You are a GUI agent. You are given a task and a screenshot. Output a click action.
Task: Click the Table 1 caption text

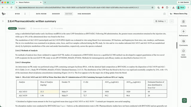click(70, 77)
